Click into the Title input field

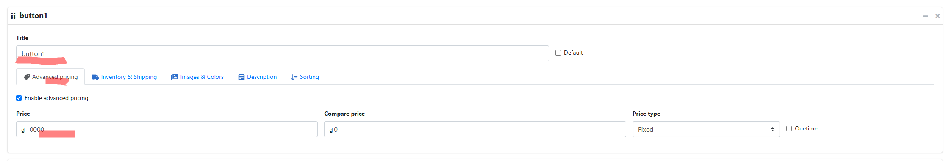point(283,53)
